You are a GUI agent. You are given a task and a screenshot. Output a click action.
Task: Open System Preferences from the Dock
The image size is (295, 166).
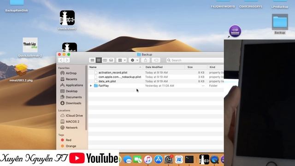click(169, 160)
